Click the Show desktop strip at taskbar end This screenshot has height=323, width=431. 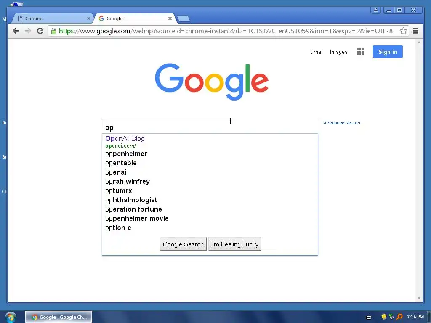[429, 317]
